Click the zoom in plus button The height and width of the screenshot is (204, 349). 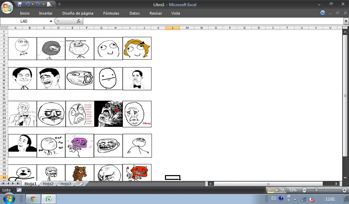[345, 190]
